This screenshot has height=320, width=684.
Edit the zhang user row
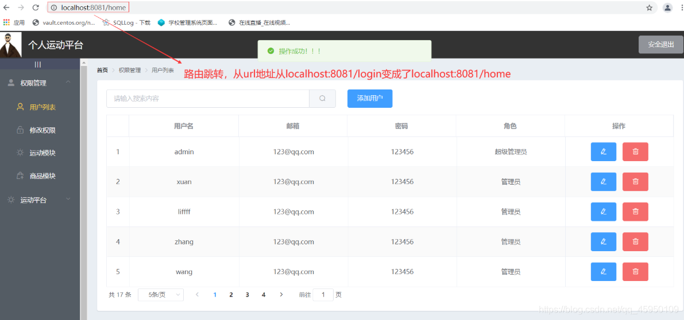pyautogui.click(x=603, y=241)
